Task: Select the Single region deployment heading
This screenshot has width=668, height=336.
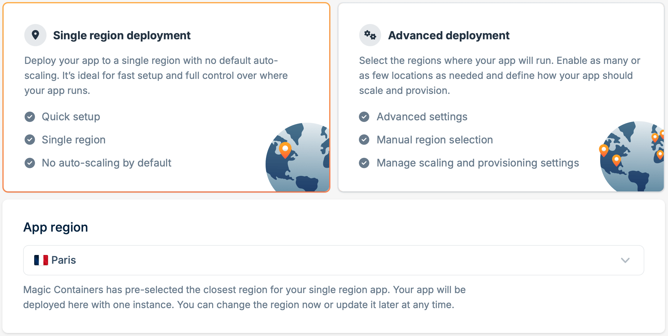Action: pyautogui.click(x=122, y=35)
